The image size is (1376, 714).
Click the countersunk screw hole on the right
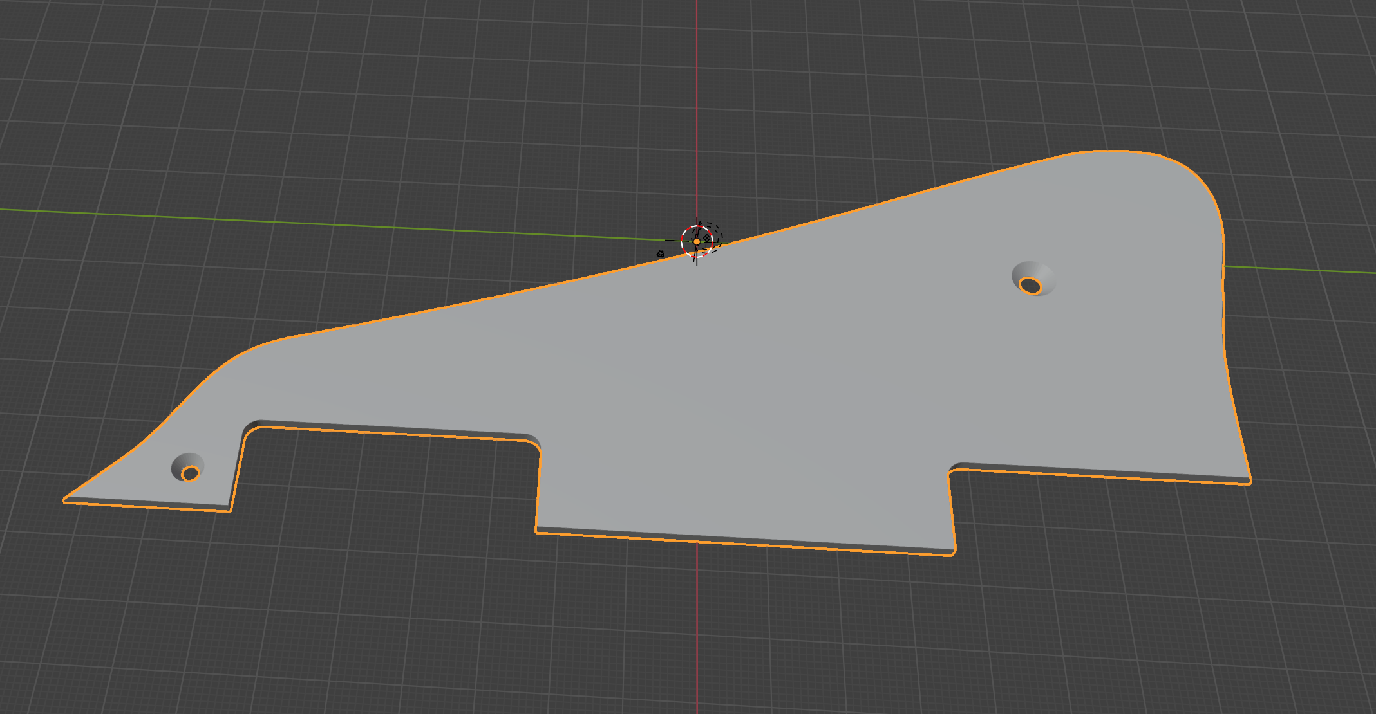click(1033, 279)
